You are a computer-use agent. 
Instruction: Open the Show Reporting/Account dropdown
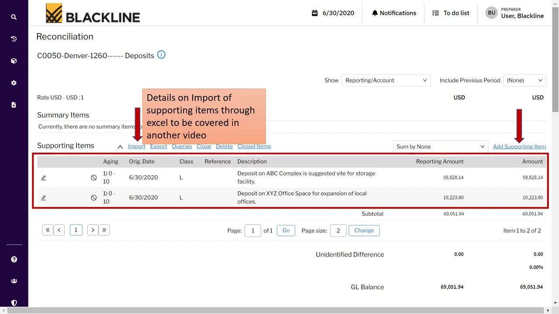[x=386, y=80]
